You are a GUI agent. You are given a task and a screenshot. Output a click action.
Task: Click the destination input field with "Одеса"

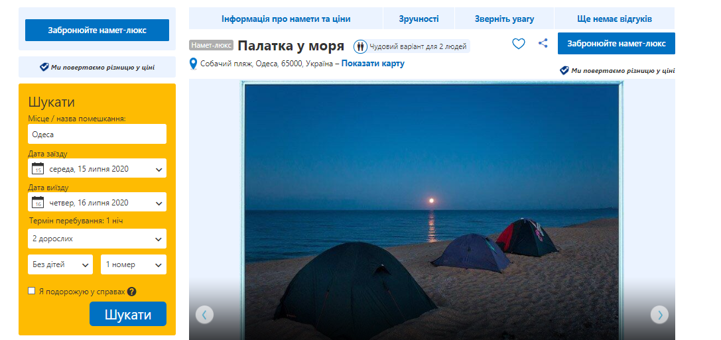98,134
